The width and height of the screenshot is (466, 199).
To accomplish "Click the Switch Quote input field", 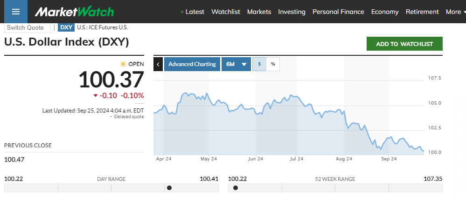I will click(x=27, y=27).
